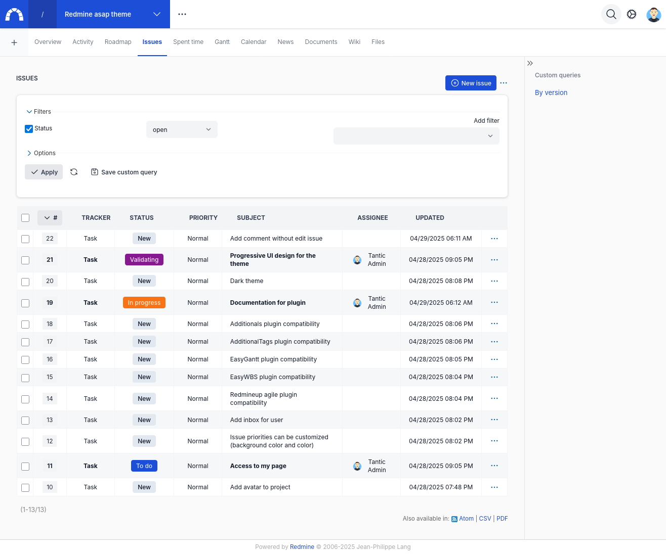Click the Apply filters button
This screenshot has width=666, height=554.
tap(44, 172)
